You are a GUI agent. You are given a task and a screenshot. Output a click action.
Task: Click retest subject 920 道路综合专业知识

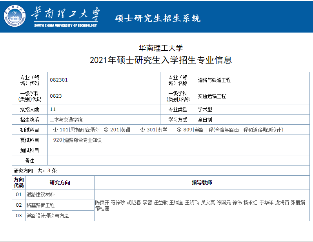(x=77, y=140)
